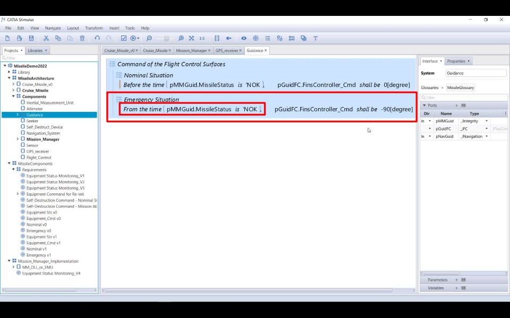Select Self_Destruct_Device in tree
The image size is (510, 318).
[45, 127]
